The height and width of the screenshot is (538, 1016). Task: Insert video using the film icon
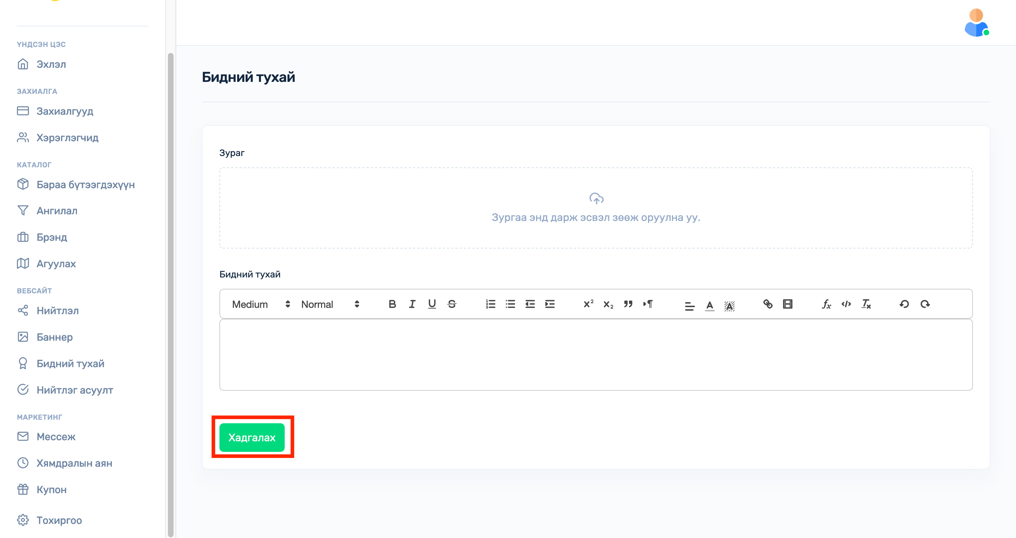coord(788,304)
